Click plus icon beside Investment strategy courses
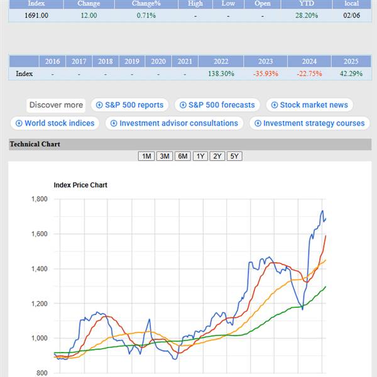377x377 pixels. coord(258,123)
